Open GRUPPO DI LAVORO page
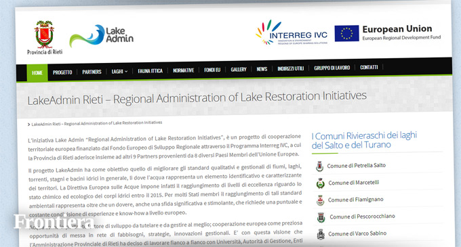461x247 pixels. coord(332,68)
